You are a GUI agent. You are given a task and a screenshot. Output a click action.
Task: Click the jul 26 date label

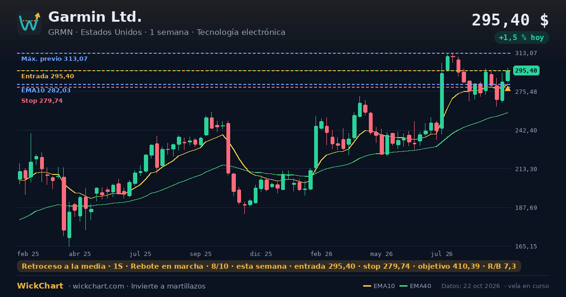click(442, 254)
